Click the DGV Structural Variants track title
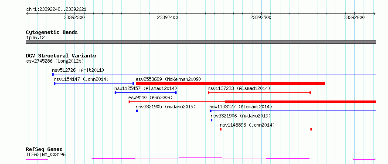 point(61,56)
